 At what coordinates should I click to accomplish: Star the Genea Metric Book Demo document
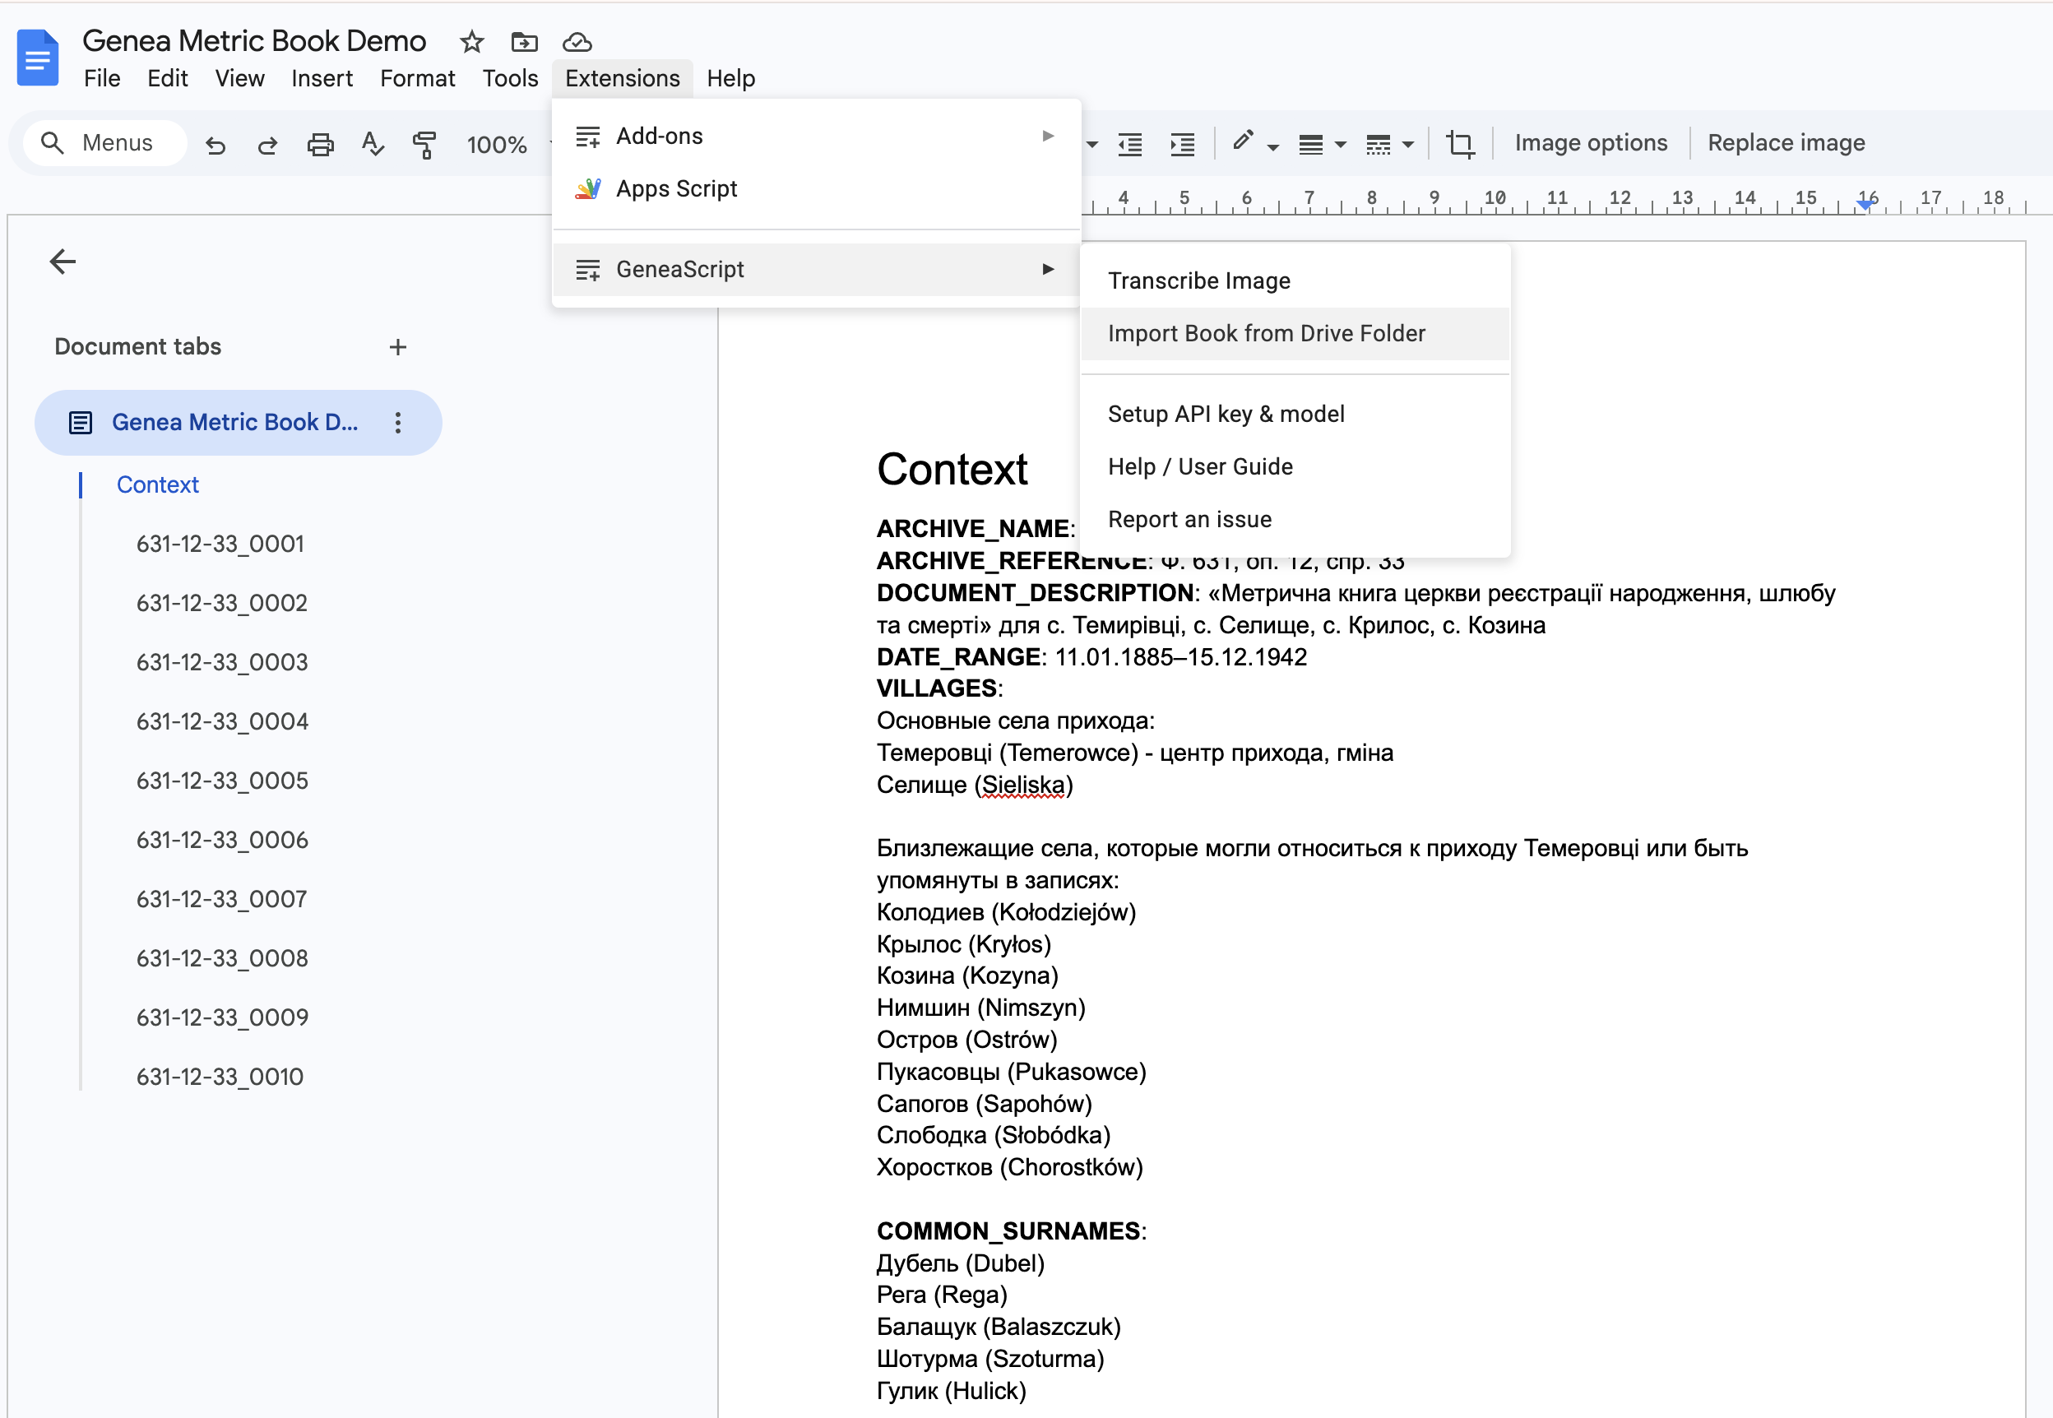tap(472, 42)
